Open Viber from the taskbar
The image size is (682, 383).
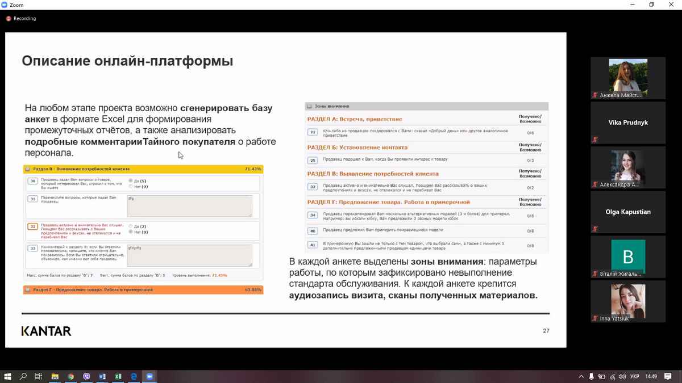pos(86,376)
